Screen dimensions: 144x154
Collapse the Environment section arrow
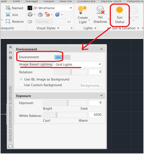tap(101, 49)
